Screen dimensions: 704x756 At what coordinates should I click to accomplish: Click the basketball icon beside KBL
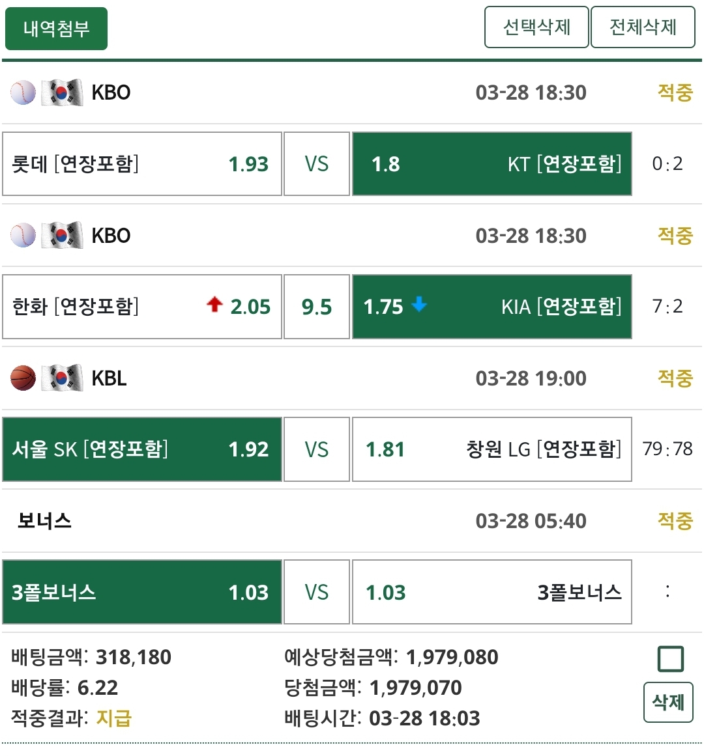click(x=23, y=378)
